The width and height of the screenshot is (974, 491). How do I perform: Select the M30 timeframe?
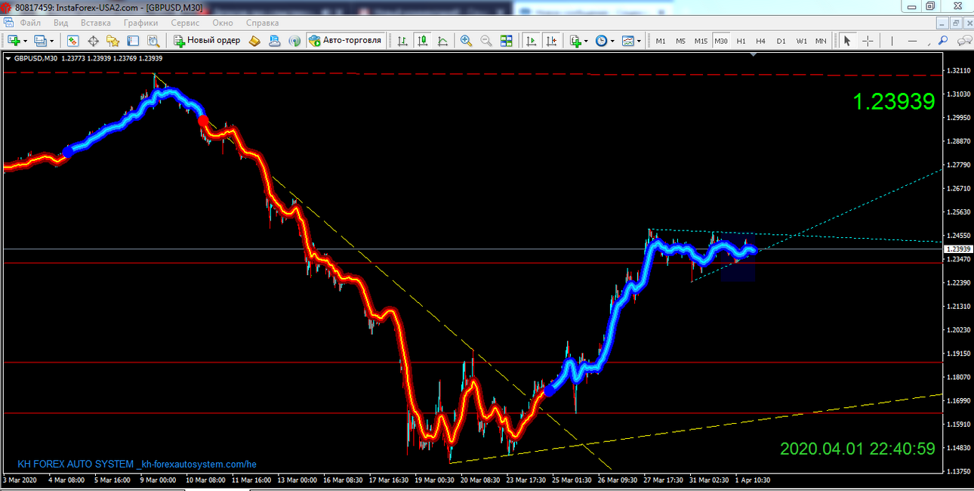point(721,41)
